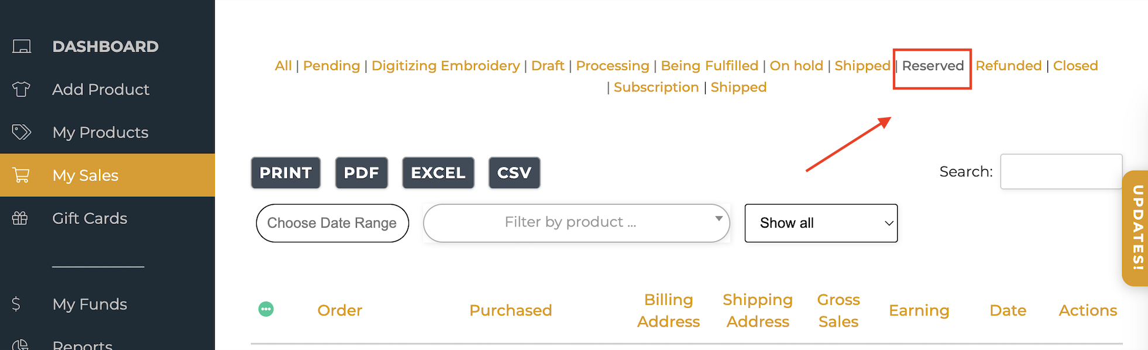Click the My Funds dollar icon

(16, 304)
